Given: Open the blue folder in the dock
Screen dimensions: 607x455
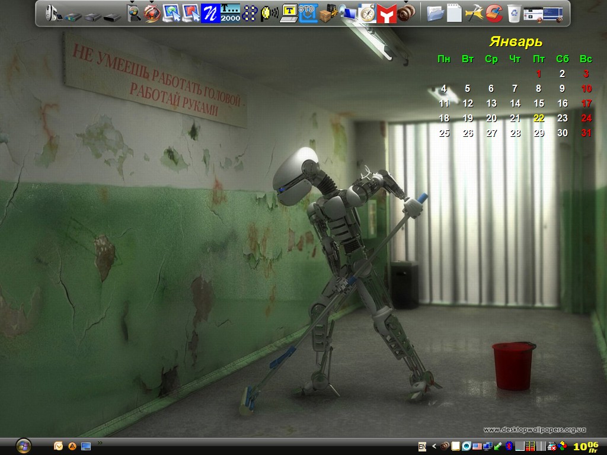Looking at the screenshot, I should pos(435,13).
